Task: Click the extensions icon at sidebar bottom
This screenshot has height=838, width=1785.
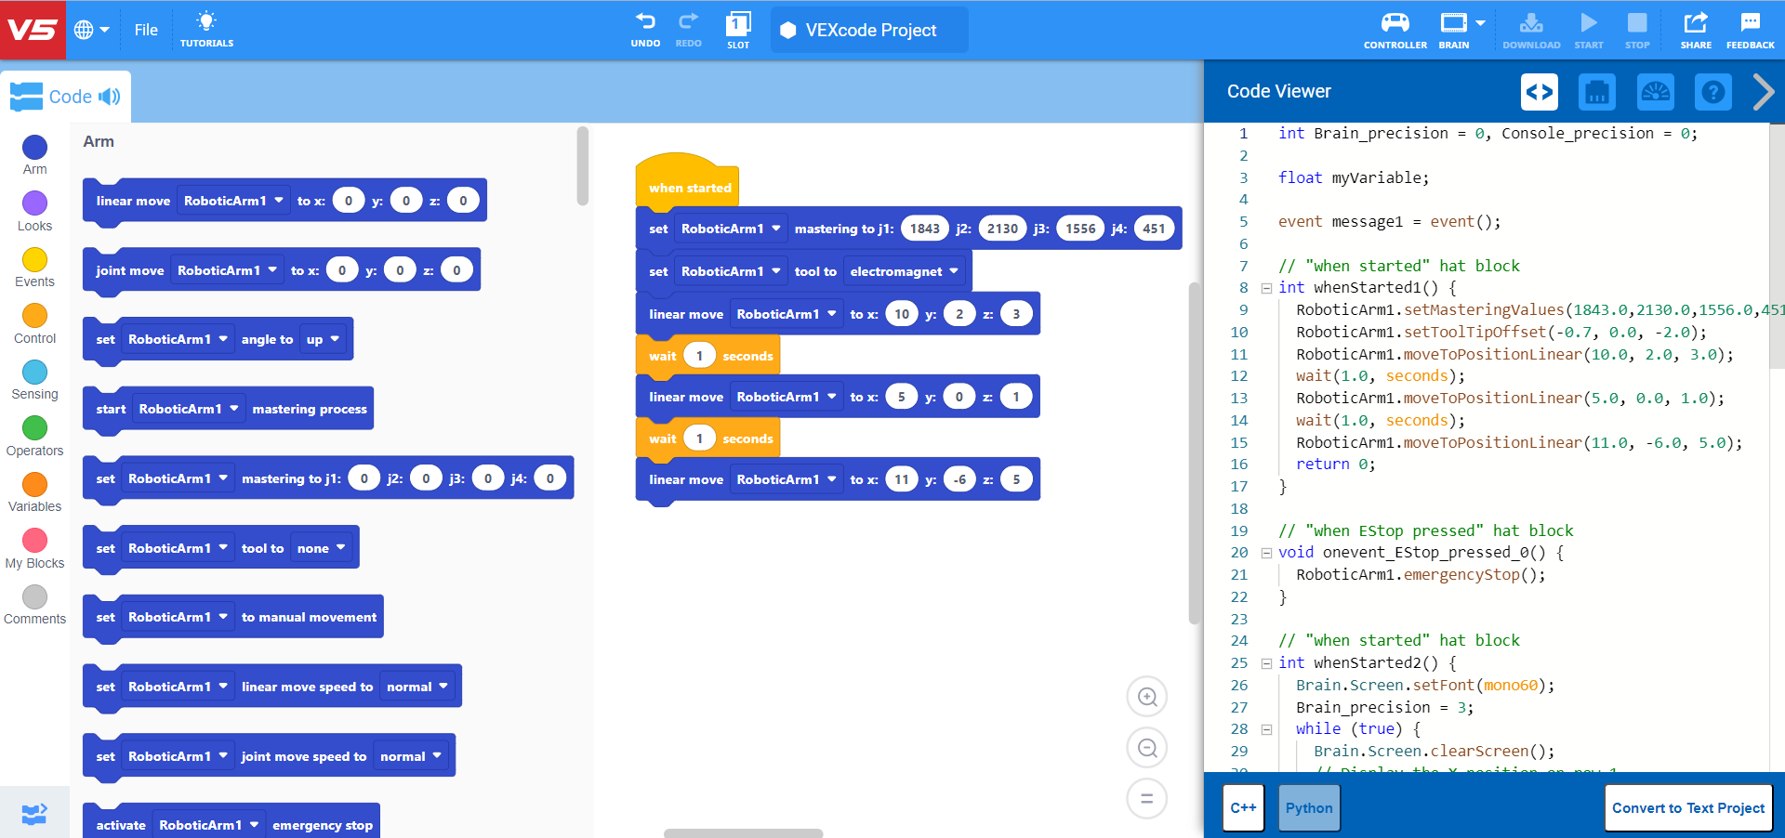Action: (34, 813)
